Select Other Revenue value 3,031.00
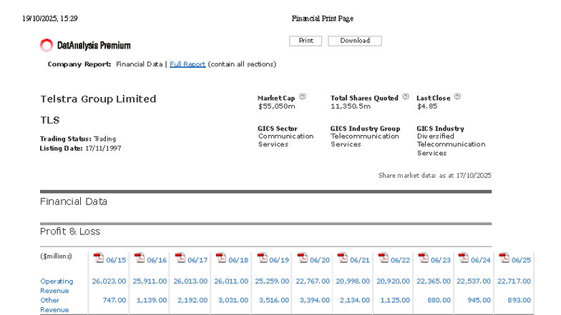The height and width of the screenshot is (315, 561). tap(233, 300)
